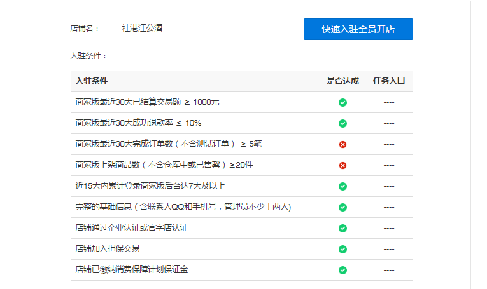Image resolution: width=487 pixels, height=289 pixels.
Task: Click the 快速入驻全员开店 button
Action: tap(358, 29)
